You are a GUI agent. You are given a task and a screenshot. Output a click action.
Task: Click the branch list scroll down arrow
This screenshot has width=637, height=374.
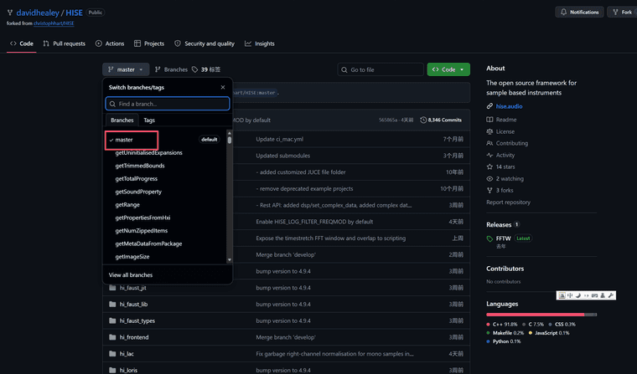pyautogui.click(x=230, y=259)
